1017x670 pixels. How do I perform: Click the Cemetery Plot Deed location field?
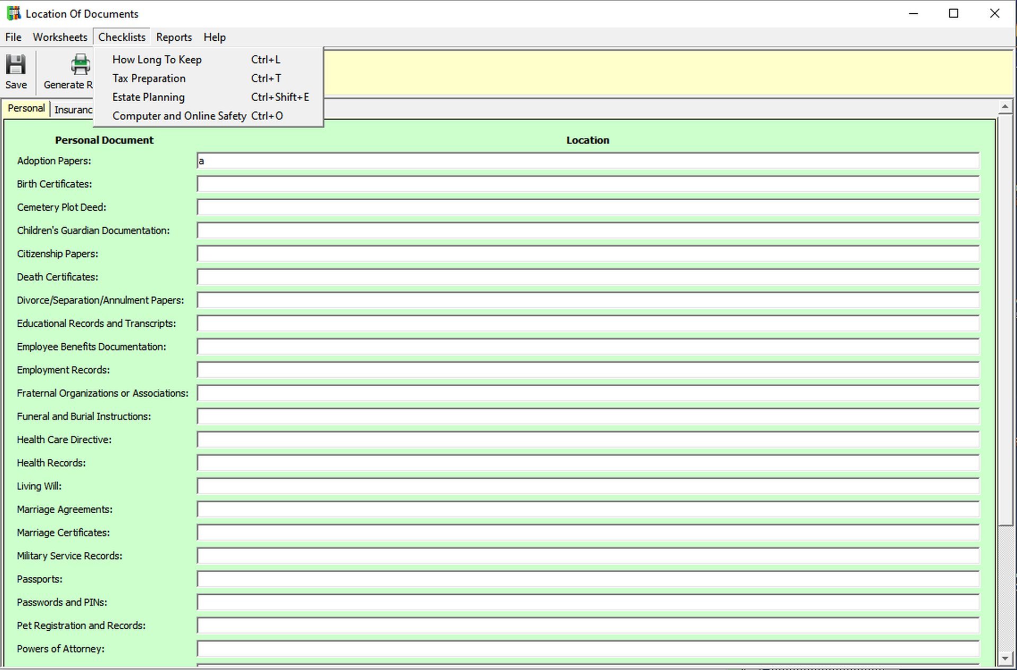click(x=588, y=208)
